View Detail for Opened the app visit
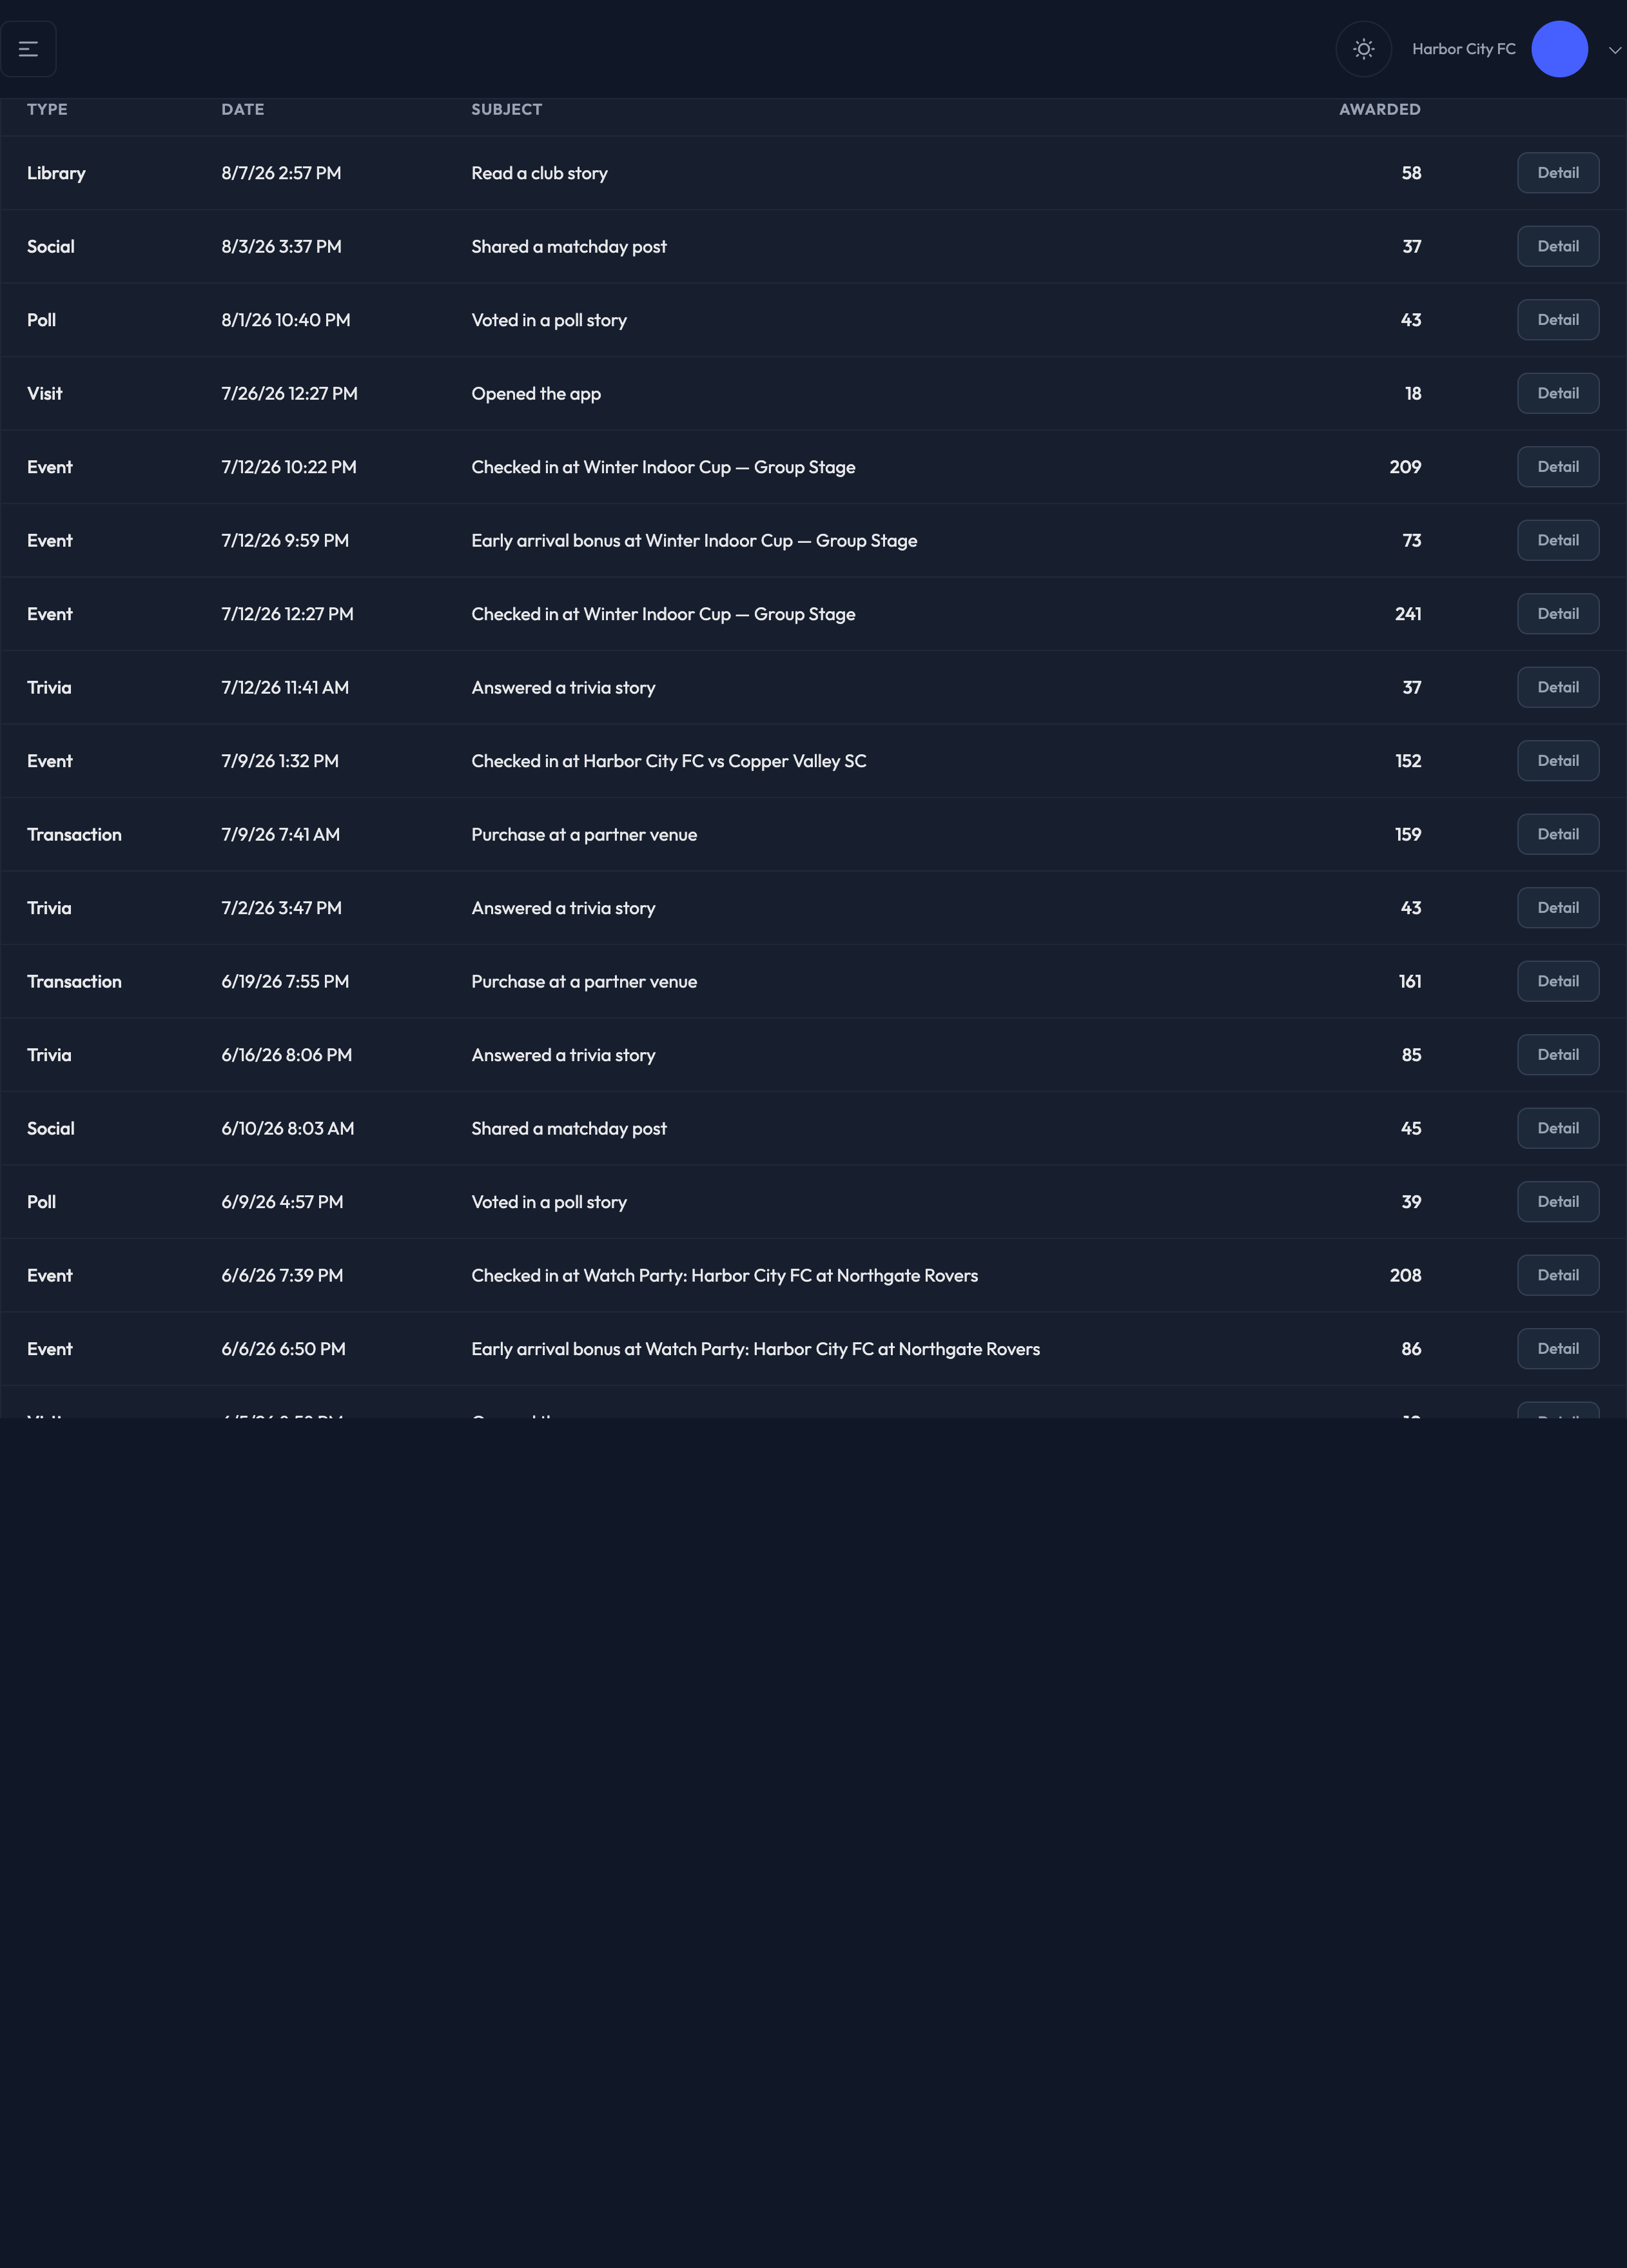Screen dimensions: 1627x2268 pos(1557,393)
